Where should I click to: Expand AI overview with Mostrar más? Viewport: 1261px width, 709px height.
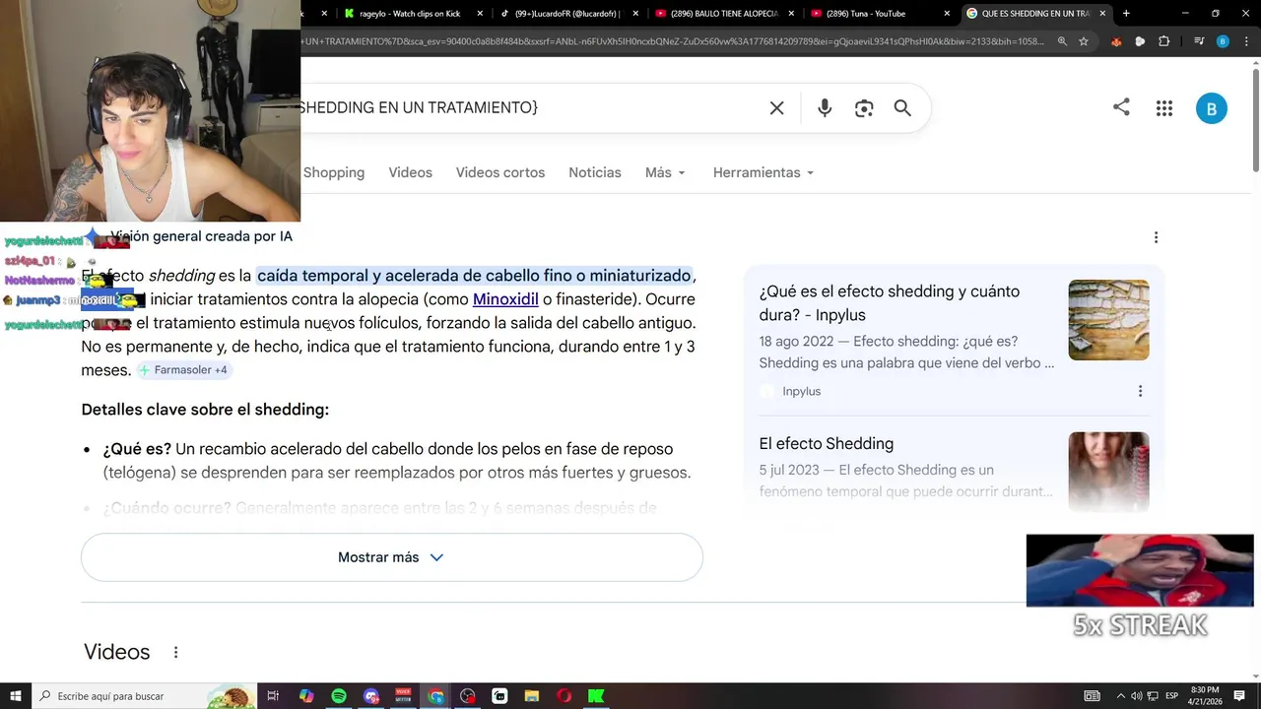click(391, 557)
